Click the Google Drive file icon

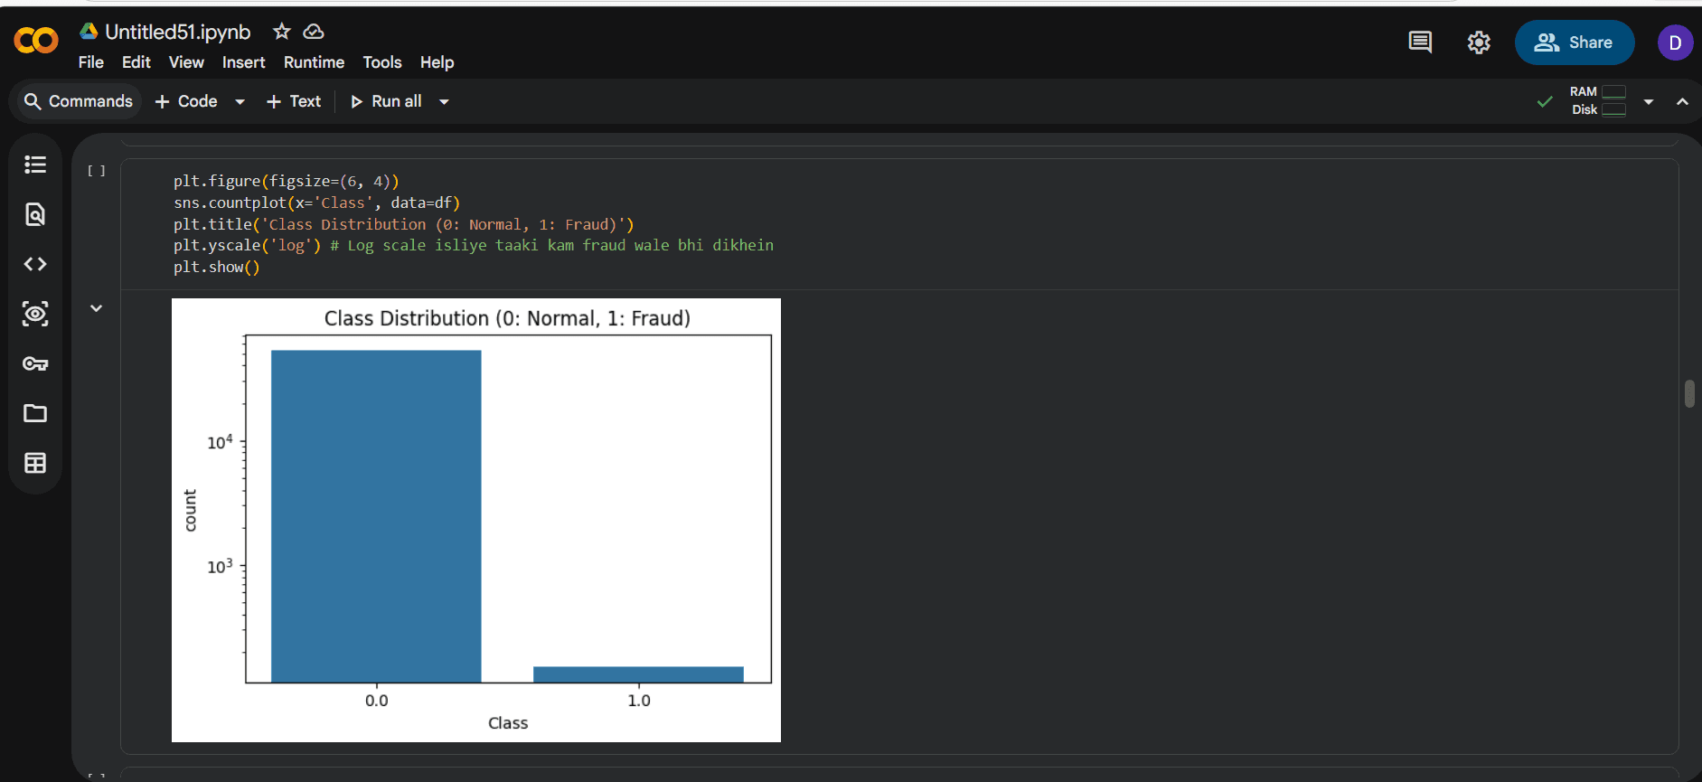pos(89,32)
